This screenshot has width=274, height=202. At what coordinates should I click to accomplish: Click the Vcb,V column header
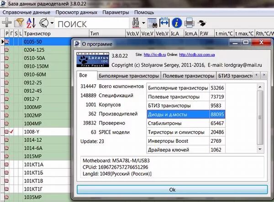pos(133,33)
